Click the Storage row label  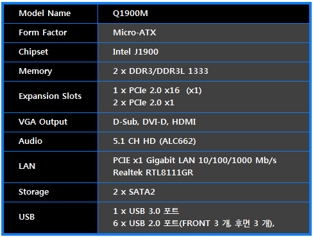(34, 192)
